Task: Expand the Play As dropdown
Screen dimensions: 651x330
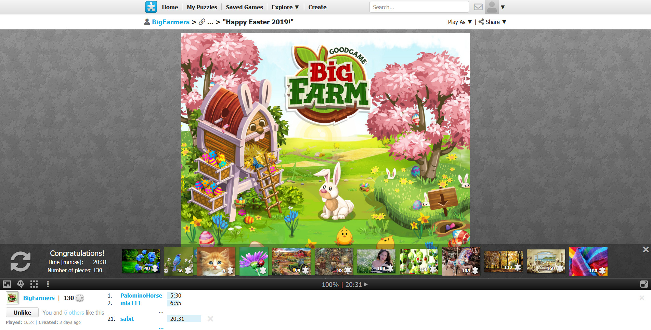Action: [460, 22]
